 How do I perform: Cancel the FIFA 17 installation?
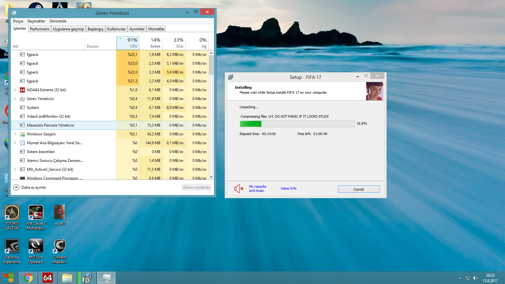(359, 189)
